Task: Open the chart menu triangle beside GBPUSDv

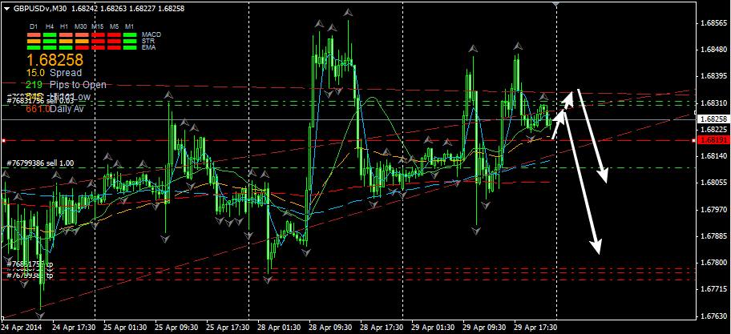Action: click(x=6, y=8)
